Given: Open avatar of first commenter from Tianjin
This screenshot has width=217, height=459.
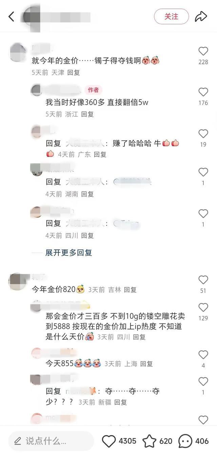Looking at the screenshot, I should pos(18,52).
